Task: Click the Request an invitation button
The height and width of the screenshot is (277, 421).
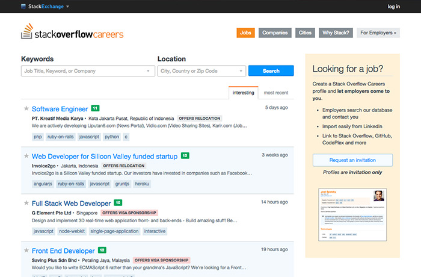Action: click(x=352, y=160)
